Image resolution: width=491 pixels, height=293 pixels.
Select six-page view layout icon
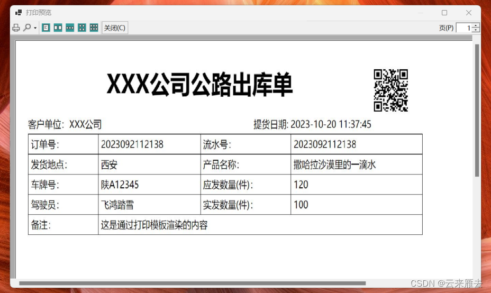pos(94,28)
